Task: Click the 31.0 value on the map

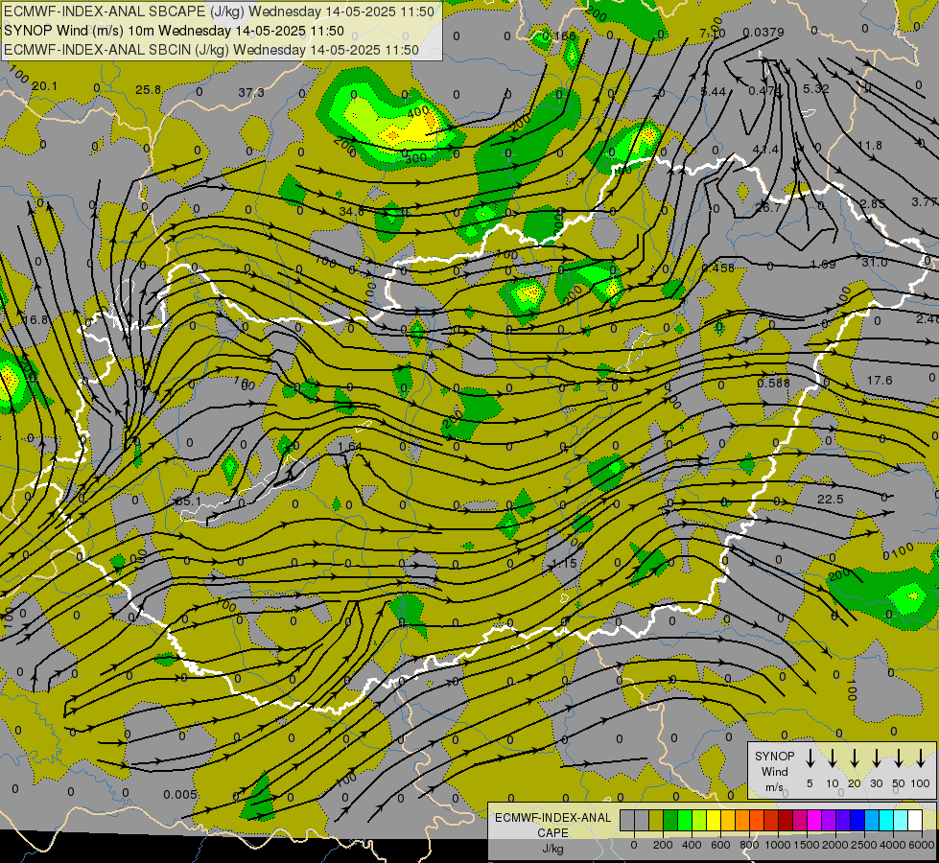Action: point(875,263)
